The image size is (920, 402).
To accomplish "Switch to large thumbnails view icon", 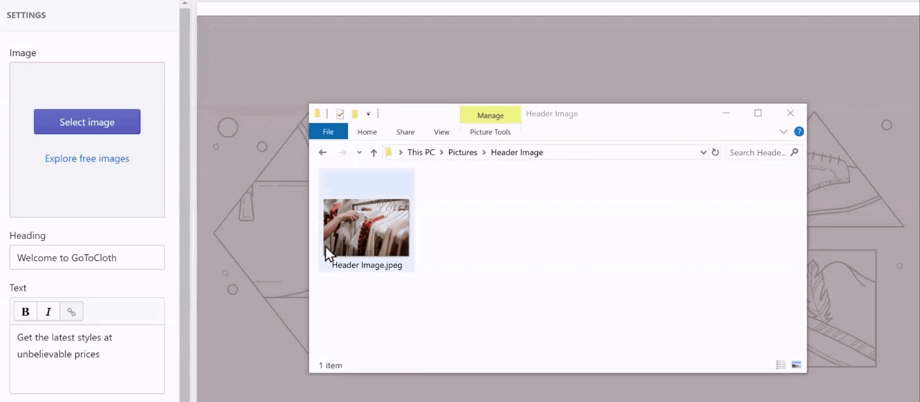I will [796, 365].
